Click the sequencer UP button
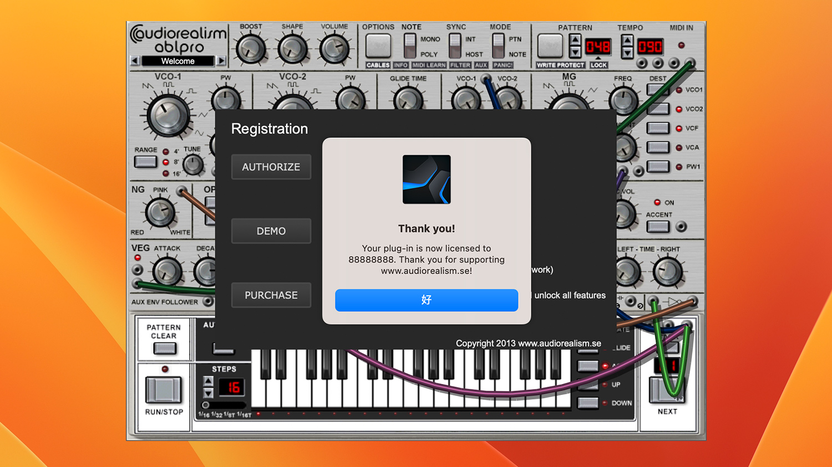The width and height of the screenshot is (832, 467). click(588, 384)
